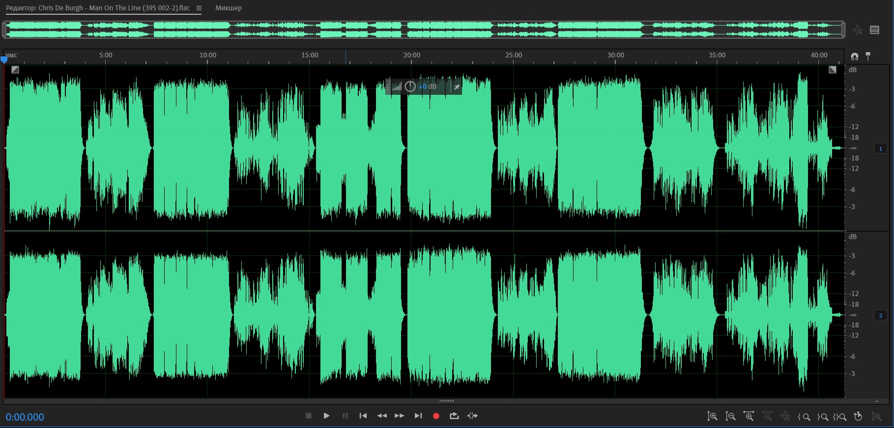Image resolution: width=894 pixels, height=428 pixels.
Task: Click the current time display 0:00.000
Action: click(25, 417)
